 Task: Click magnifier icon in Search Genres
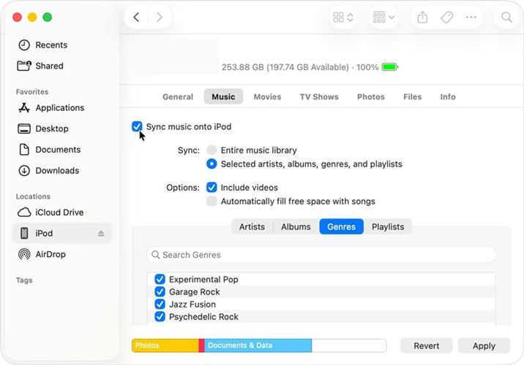tap(155, 255)
